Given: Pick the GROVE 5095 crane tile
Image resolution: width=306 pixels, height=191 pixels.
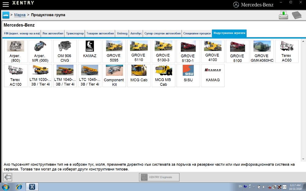Looking at the screenshot, I should pyautogui.click(x=114, y=51).
